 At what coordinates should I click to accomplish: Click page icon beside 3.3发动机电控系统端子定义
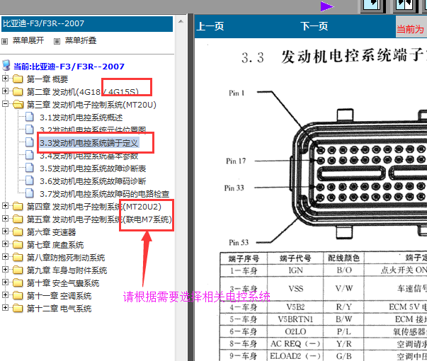point(30,142)
